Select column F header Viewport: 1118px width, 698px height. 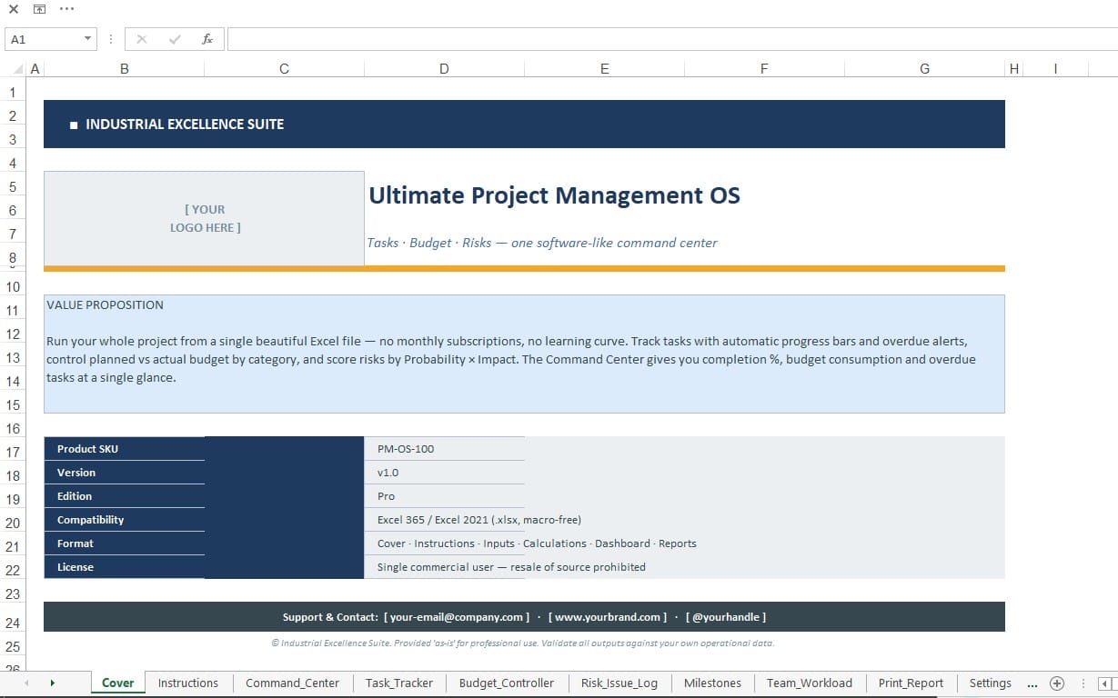click(764, 69)
